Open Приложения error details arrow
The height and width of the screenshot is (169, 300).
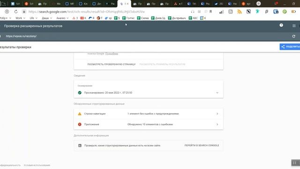pos(217,124)
